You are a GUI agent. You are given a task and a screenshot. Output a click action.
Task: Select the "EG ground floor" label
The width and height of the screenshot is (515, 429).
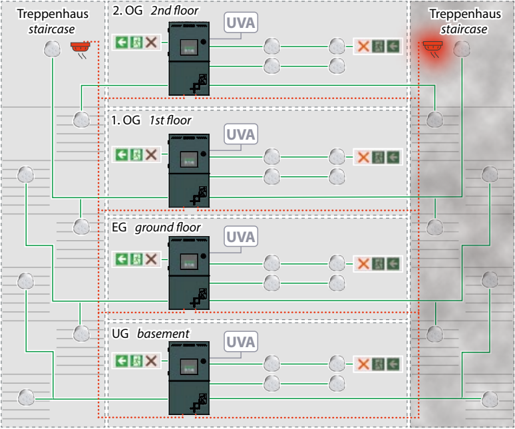coord(156,228)
